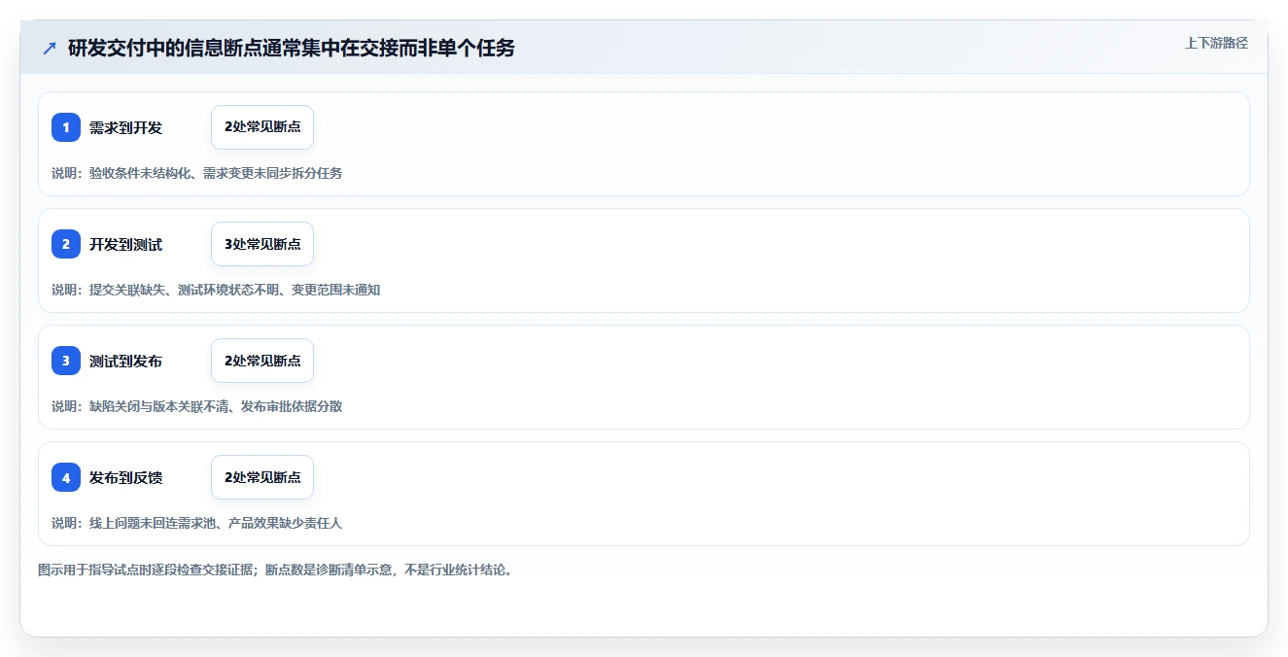Click the footnote 图示用于指导试点时逐段检查交接证据
This screenshot has height=657, width=1288.
tap(147, 570)
